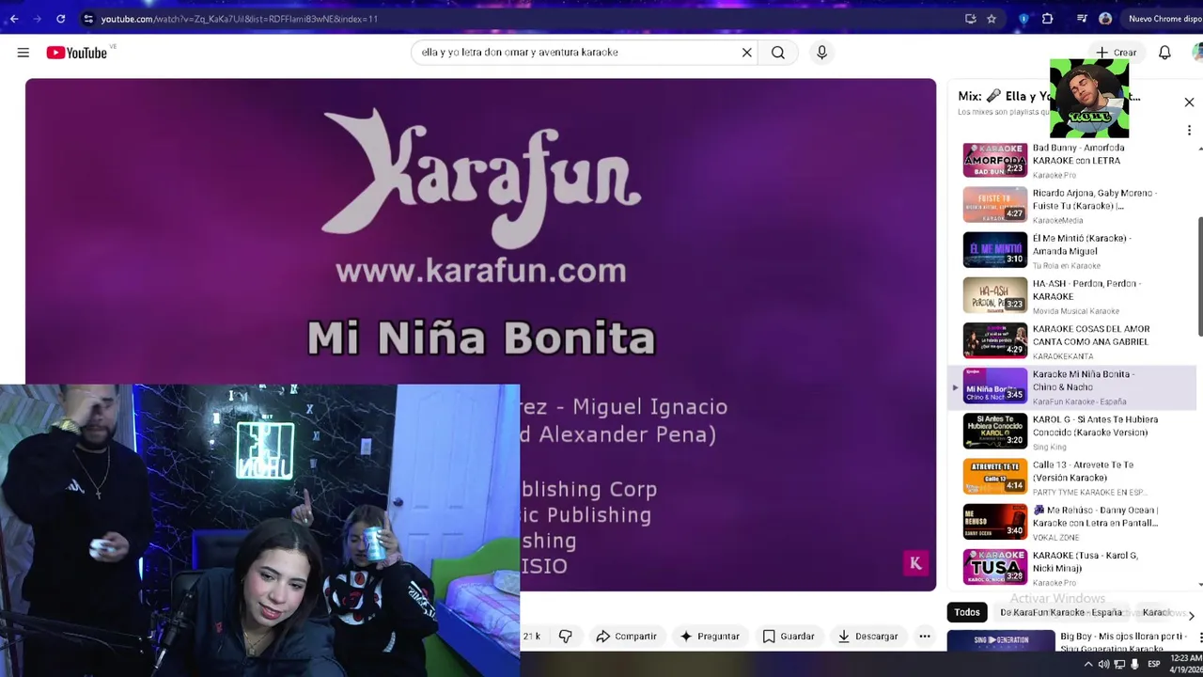Click the Compartir share button
Screen dimensions: 1203x677
[x=627, y=637]
